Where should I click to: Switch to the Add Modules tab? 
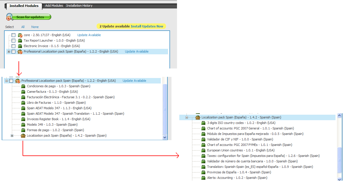(x=54, y=6)
